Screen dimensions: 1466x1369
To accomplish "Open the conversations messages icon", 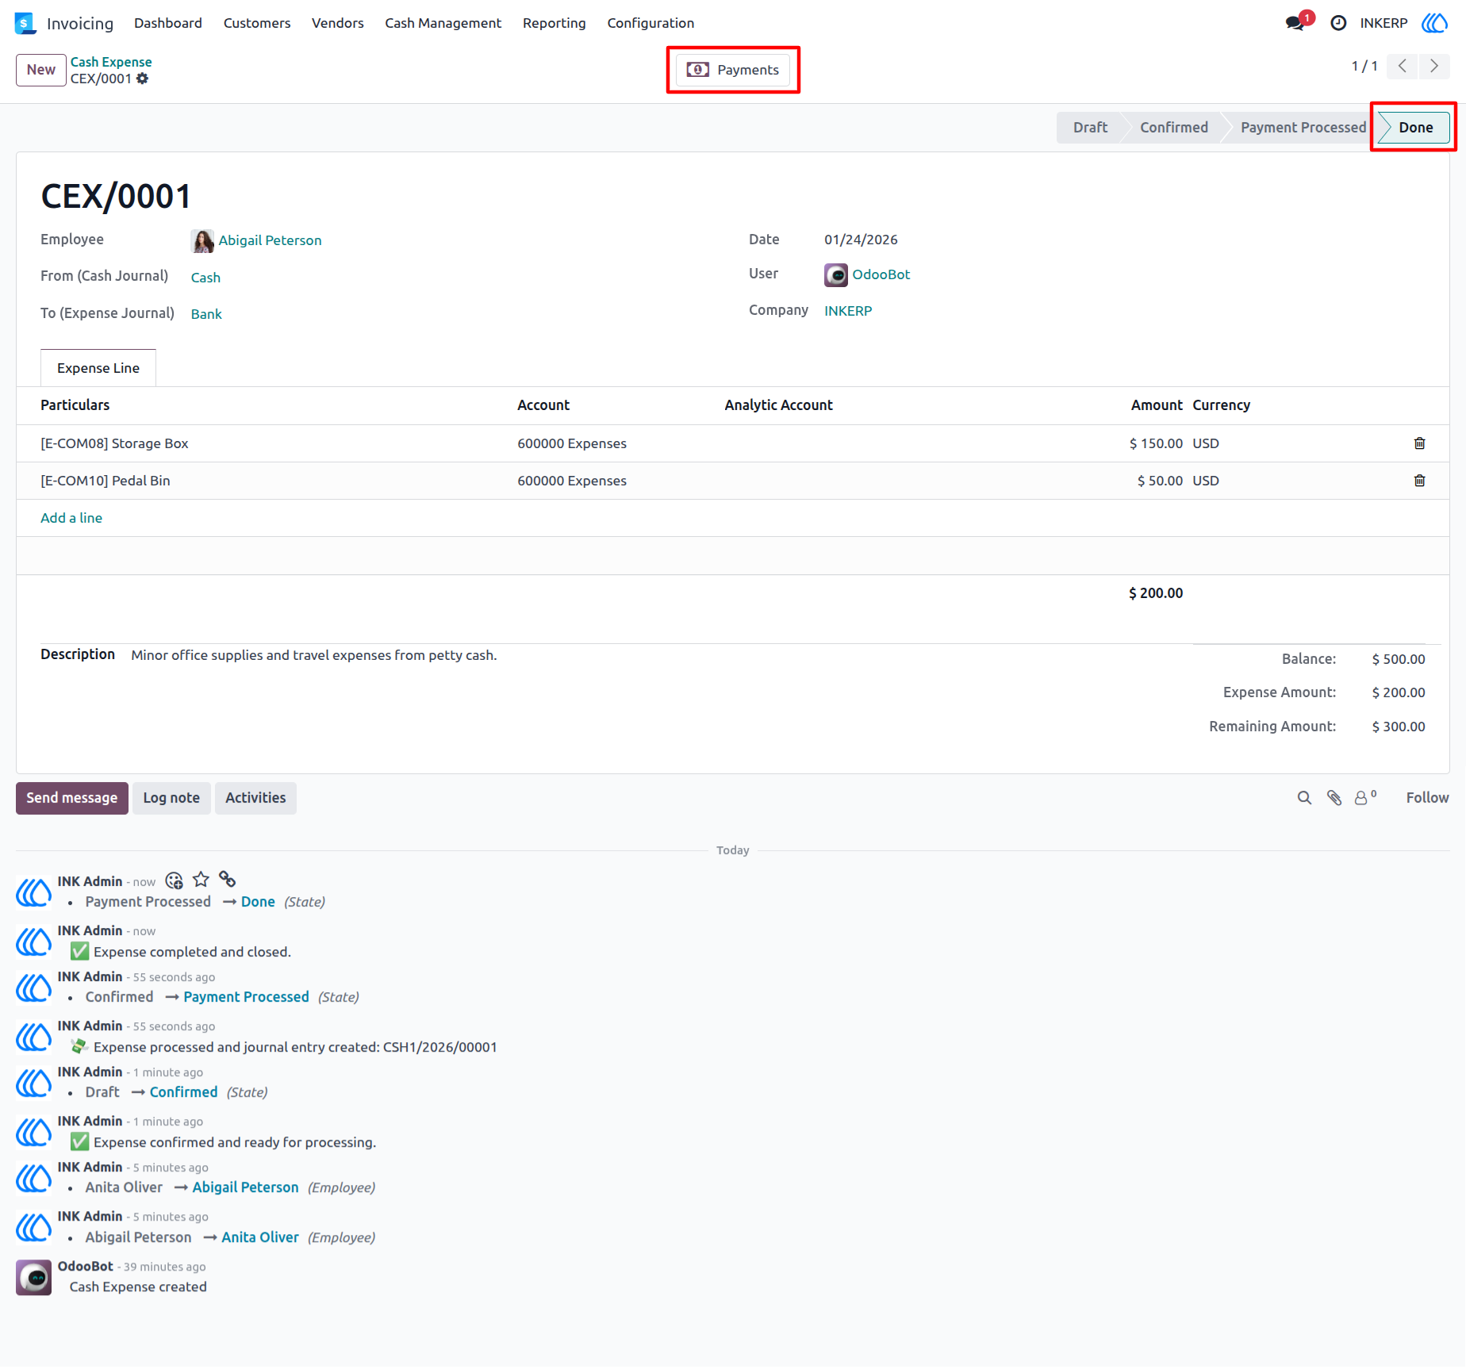I will click(x=1295, y=23).
